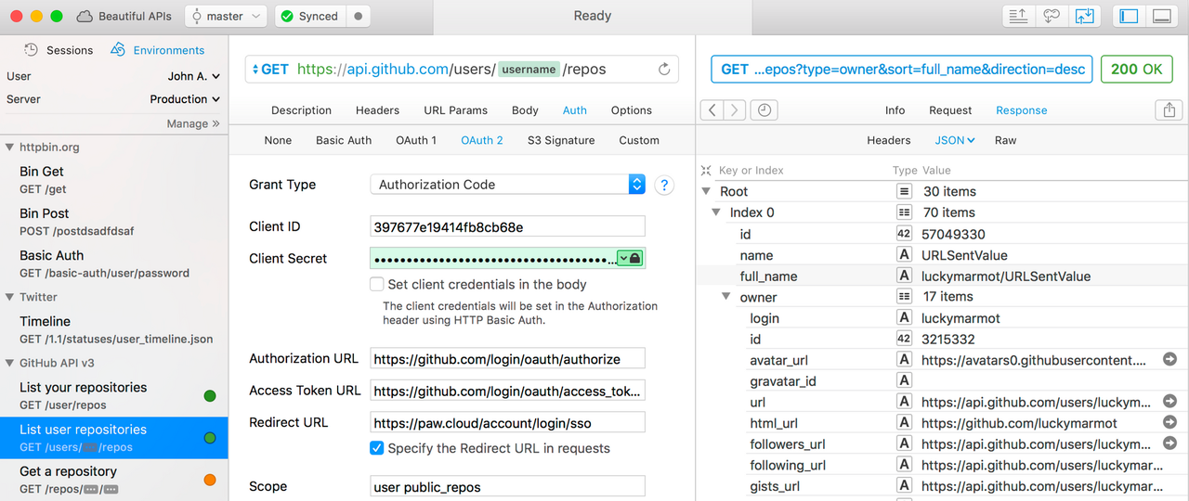This screenshot has height=501, width=1189.
Task: Click the cloud download toolbar icon
Action: tap(1052, 16)
